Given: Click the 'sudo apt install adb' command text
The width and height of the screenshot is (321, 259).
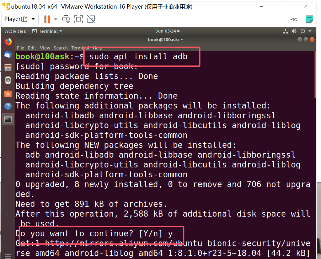Looking at the screenshot, I should click(x=138, y=57).
